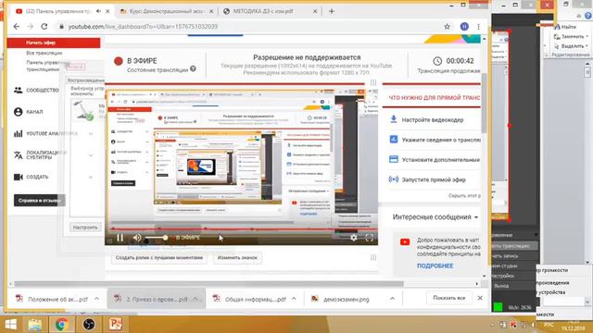Image resolution: width=593 pixels, height=333 pixels.
Task: Click the Укажите сведения о трансляции icon
Action: (x=393, y=140)
